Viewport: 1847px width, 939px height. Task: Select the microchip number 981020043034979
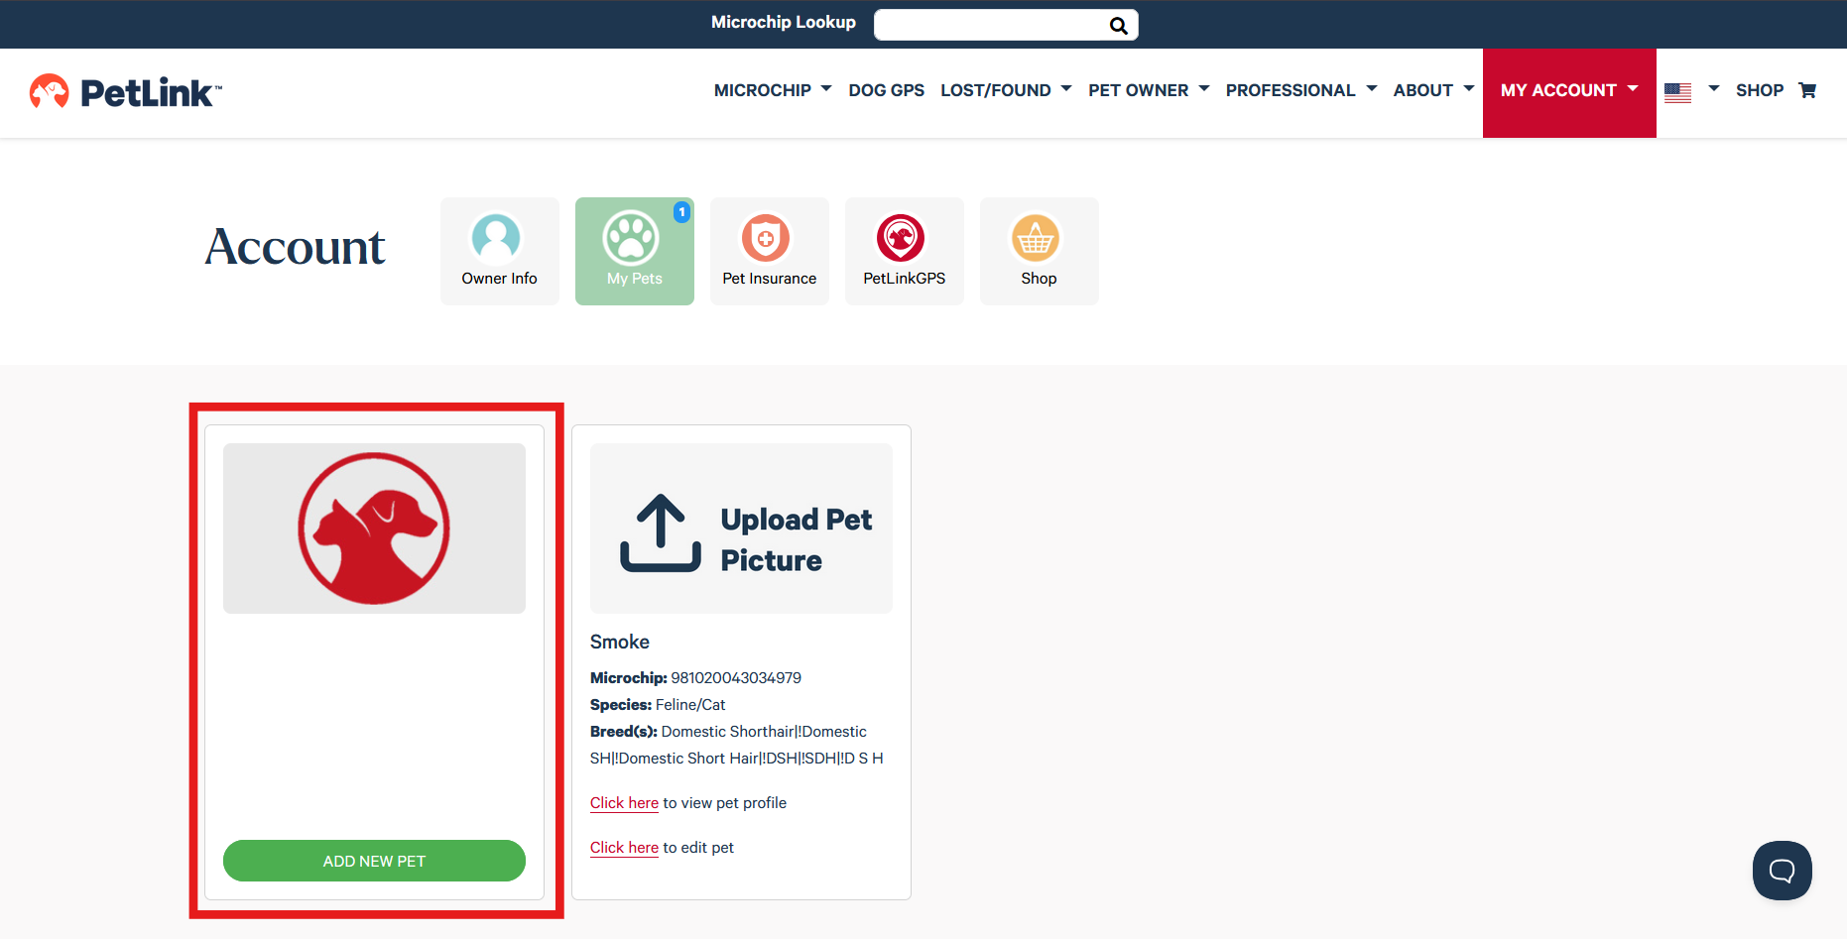(x=736, y=678)
